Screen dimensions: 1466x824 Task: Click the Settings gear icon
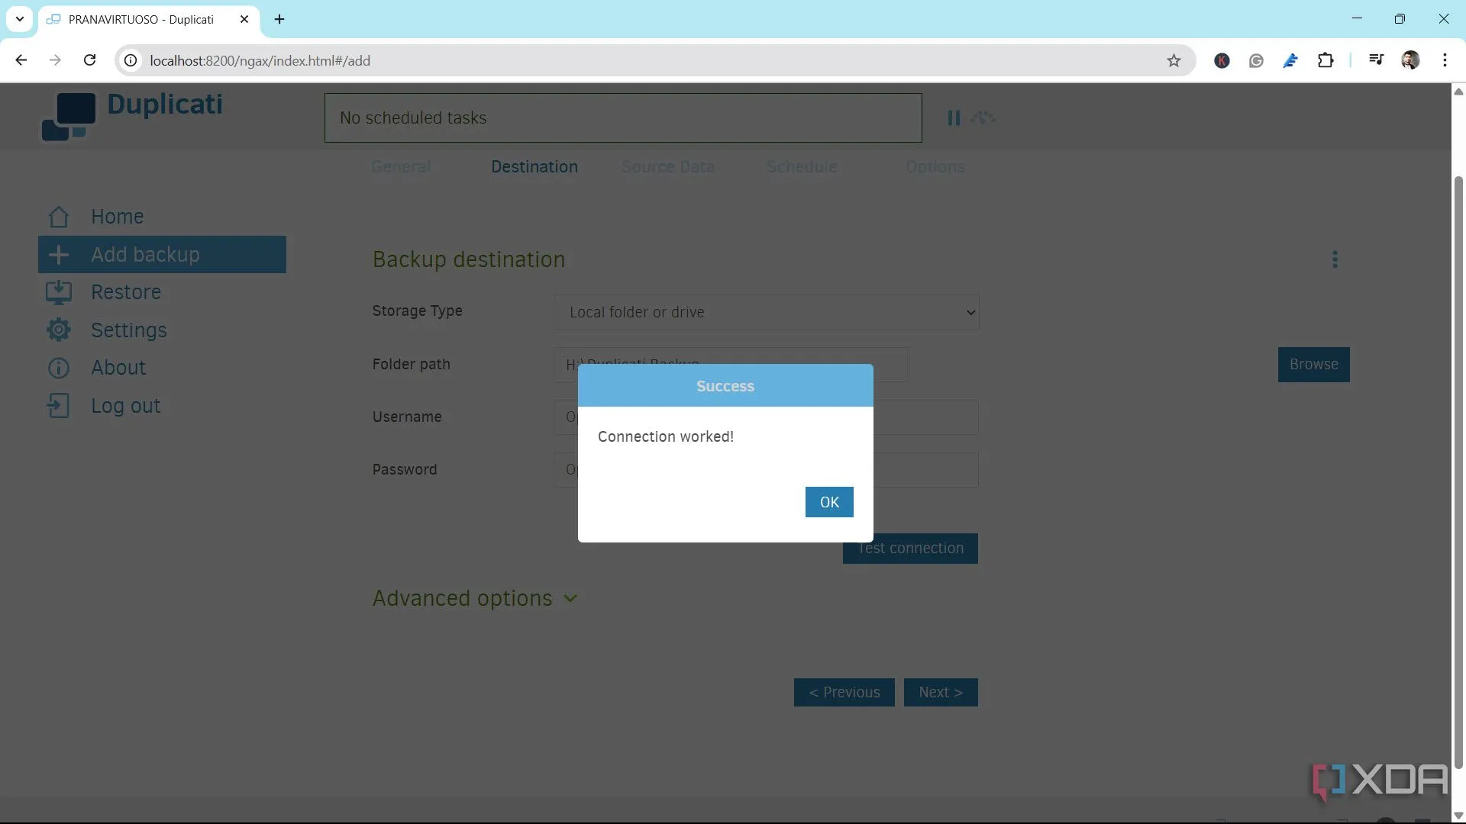(59, 330)
